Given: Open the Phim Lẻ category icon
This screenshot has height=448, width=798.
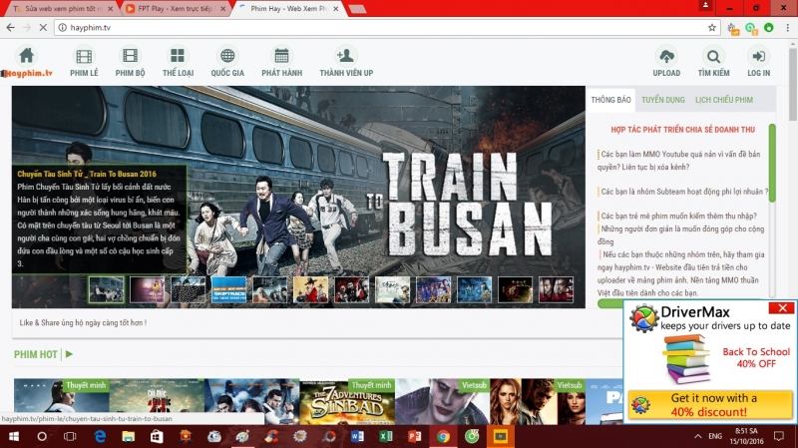Looking at the screenshot, I should click(x=84, y=56).
